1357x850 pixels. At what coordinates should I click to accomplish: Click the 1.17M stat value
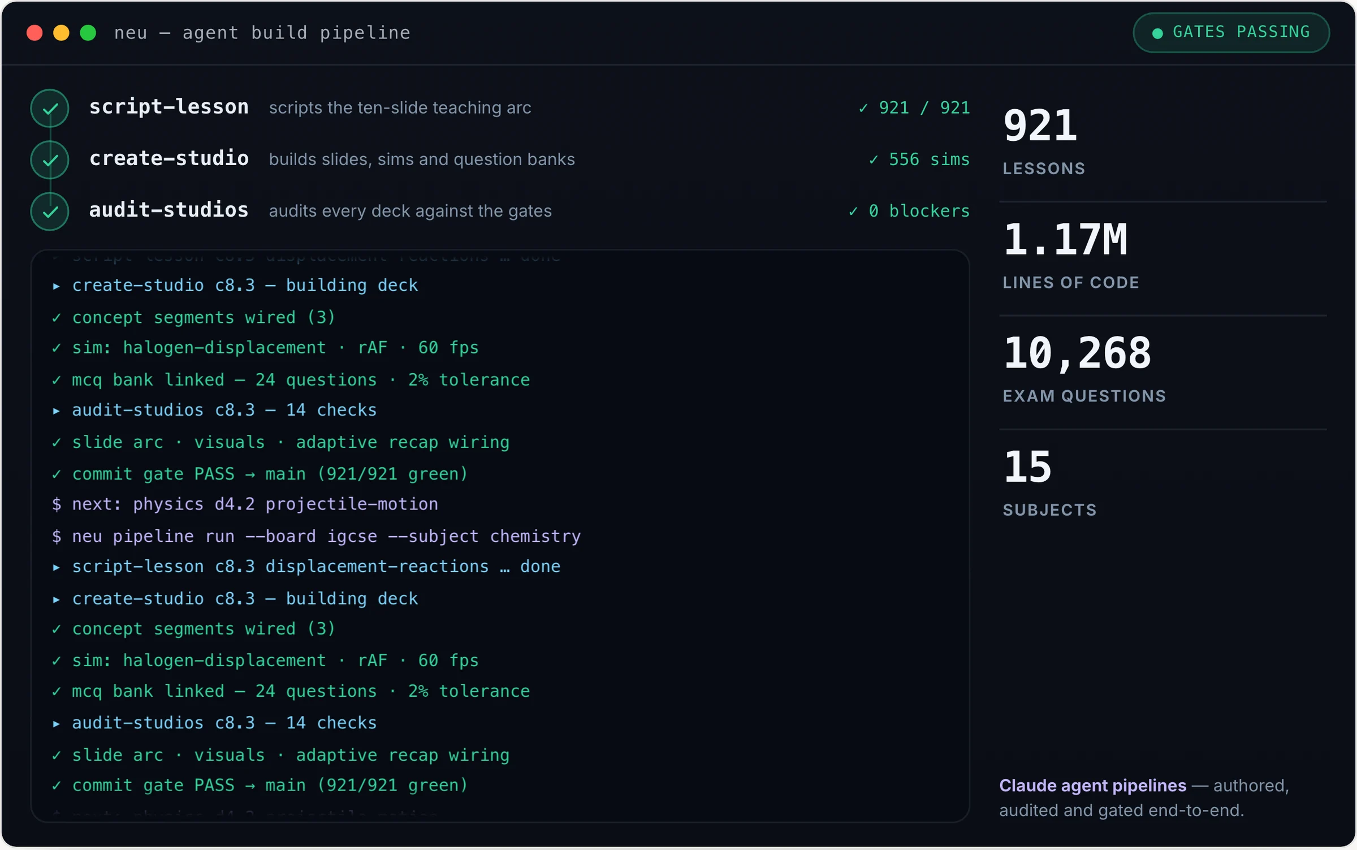[x=1065, y=240]
